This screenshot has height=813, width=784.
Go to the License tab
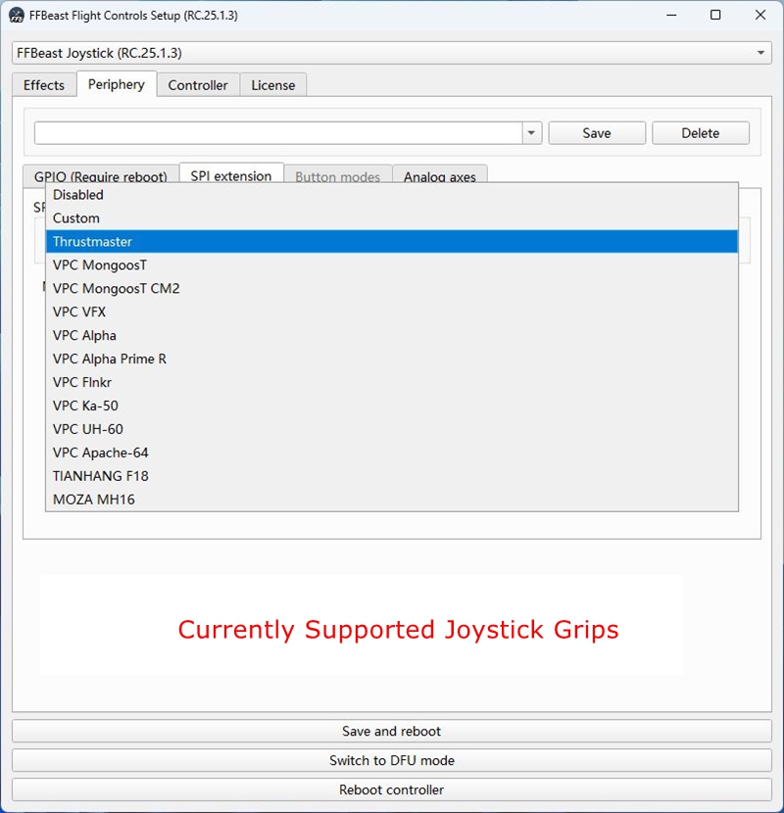coord(272,85)
